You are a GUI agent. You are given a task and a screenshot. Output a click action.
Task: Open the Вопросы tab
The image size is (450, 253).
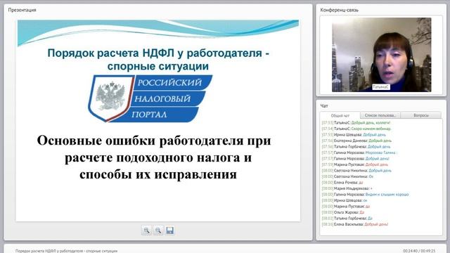421,115
